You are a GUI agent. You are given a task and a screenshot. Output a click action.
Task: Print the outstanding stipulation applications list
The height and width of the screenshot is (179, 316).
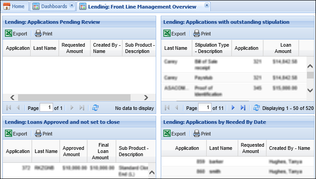pyautogui.click(x=202, y=34)
